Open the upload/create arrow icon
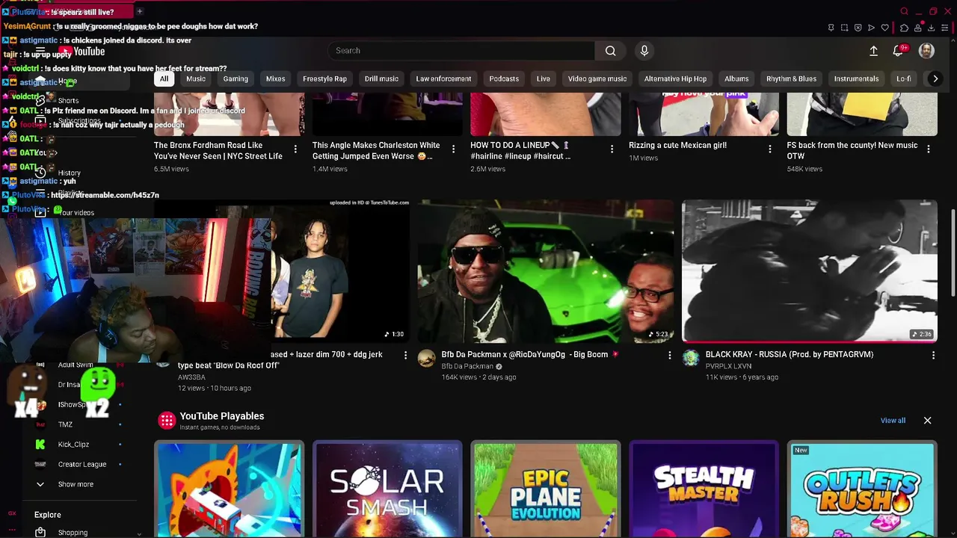 pos(873,51)
